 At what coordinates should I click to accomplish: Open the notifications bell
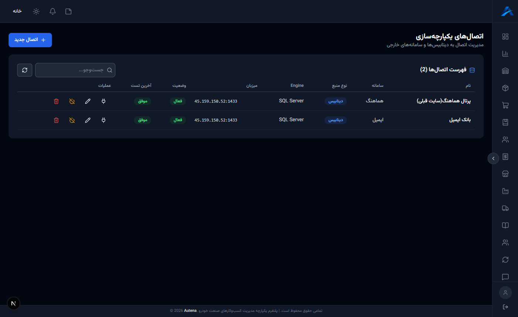[53, 11]
